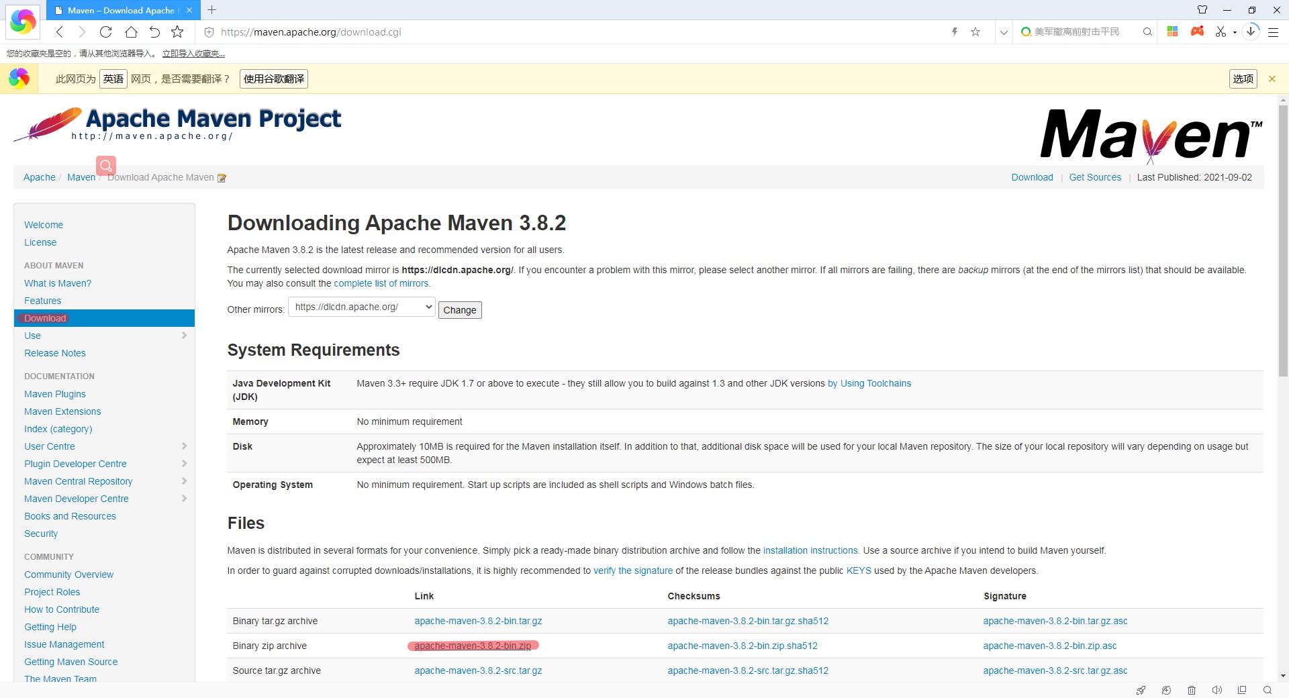Open the screenshot tool dropdown arrow
The width and height of the screenshot is (1289, 698).
(x=1235, y=32)
